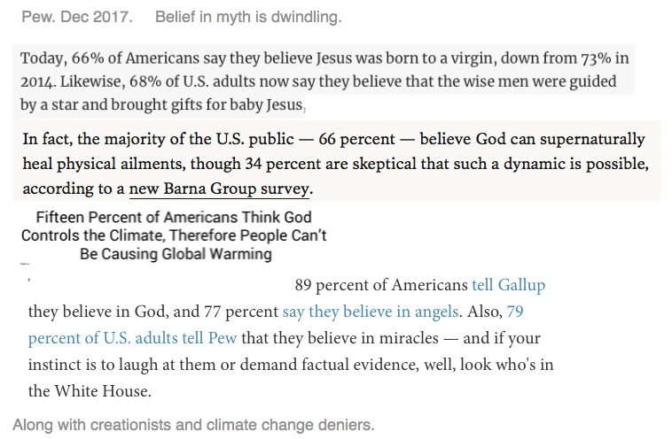This screenshot has height=439, width=672.
Task: Follow the "say they believe in angels" link
Action: click(x=371, y=312)
